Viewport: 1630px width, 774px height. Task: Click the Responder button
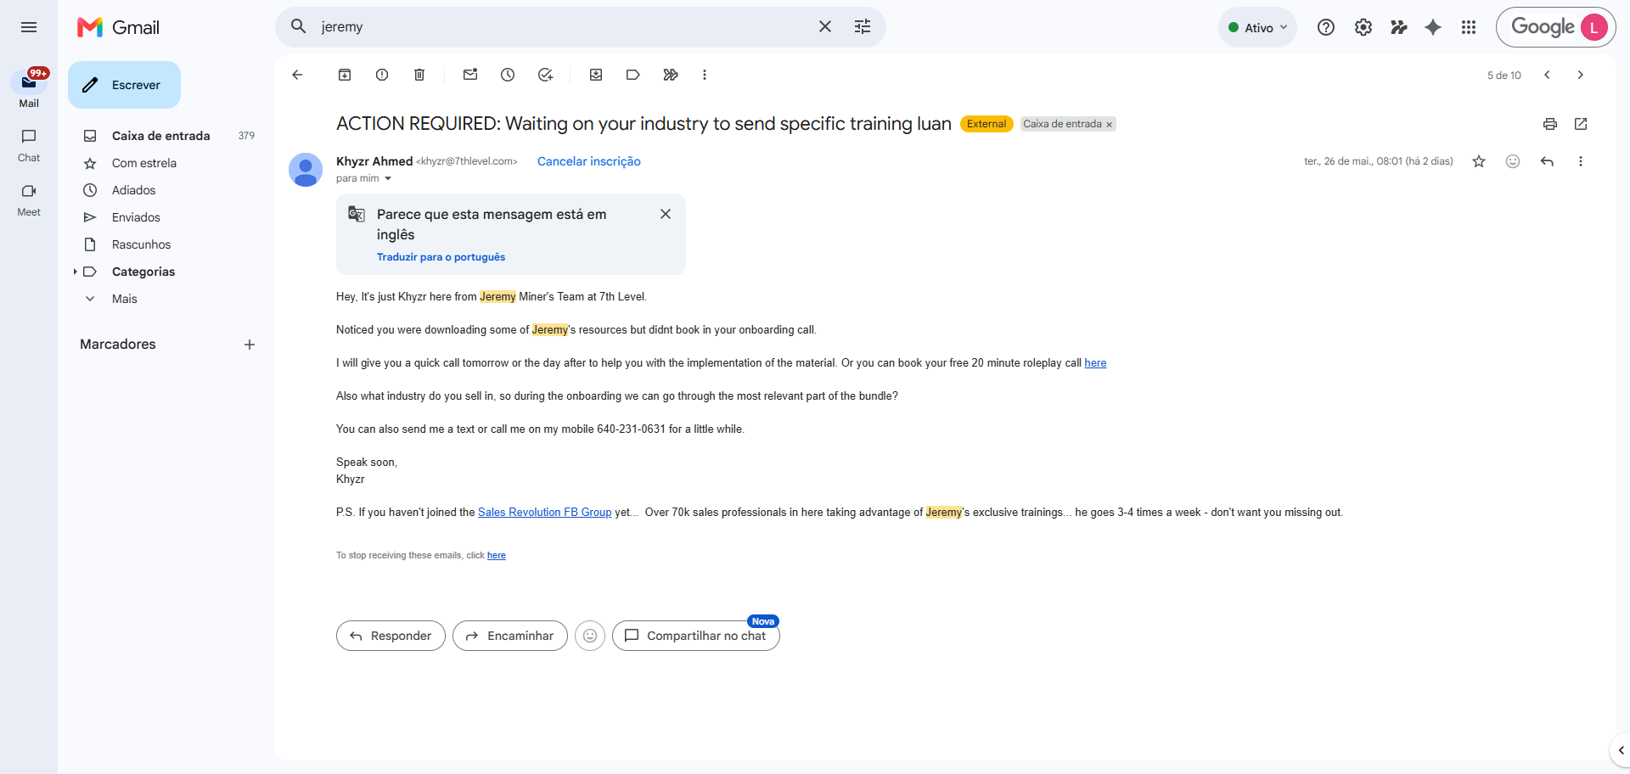391,636
